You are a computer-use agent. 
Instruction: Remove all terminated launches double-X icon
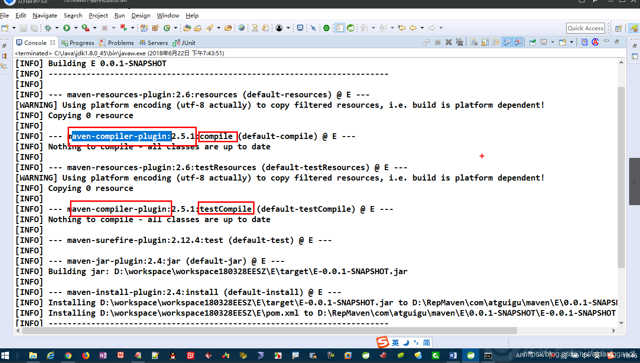(x=459, y=42)
